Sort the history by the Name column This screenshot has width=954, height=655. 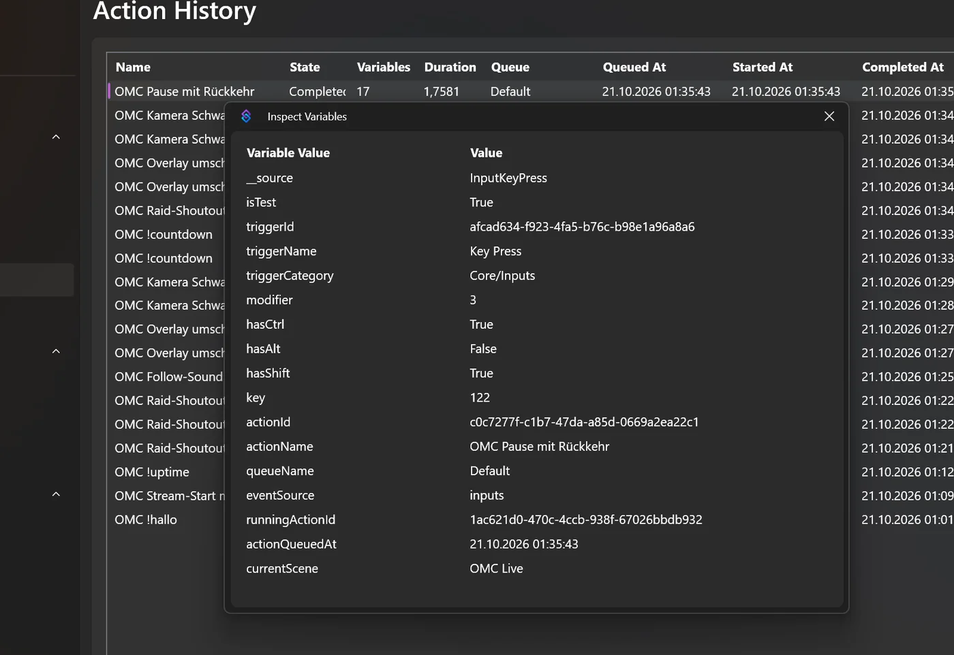133,67
